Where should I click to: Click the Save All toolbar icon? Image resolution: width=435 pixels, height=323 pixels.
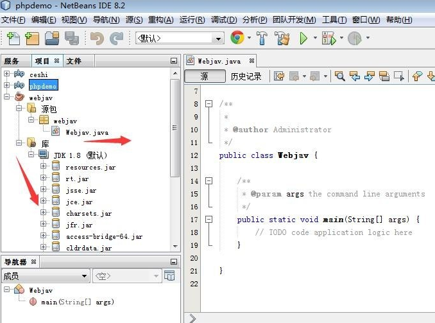72,38
